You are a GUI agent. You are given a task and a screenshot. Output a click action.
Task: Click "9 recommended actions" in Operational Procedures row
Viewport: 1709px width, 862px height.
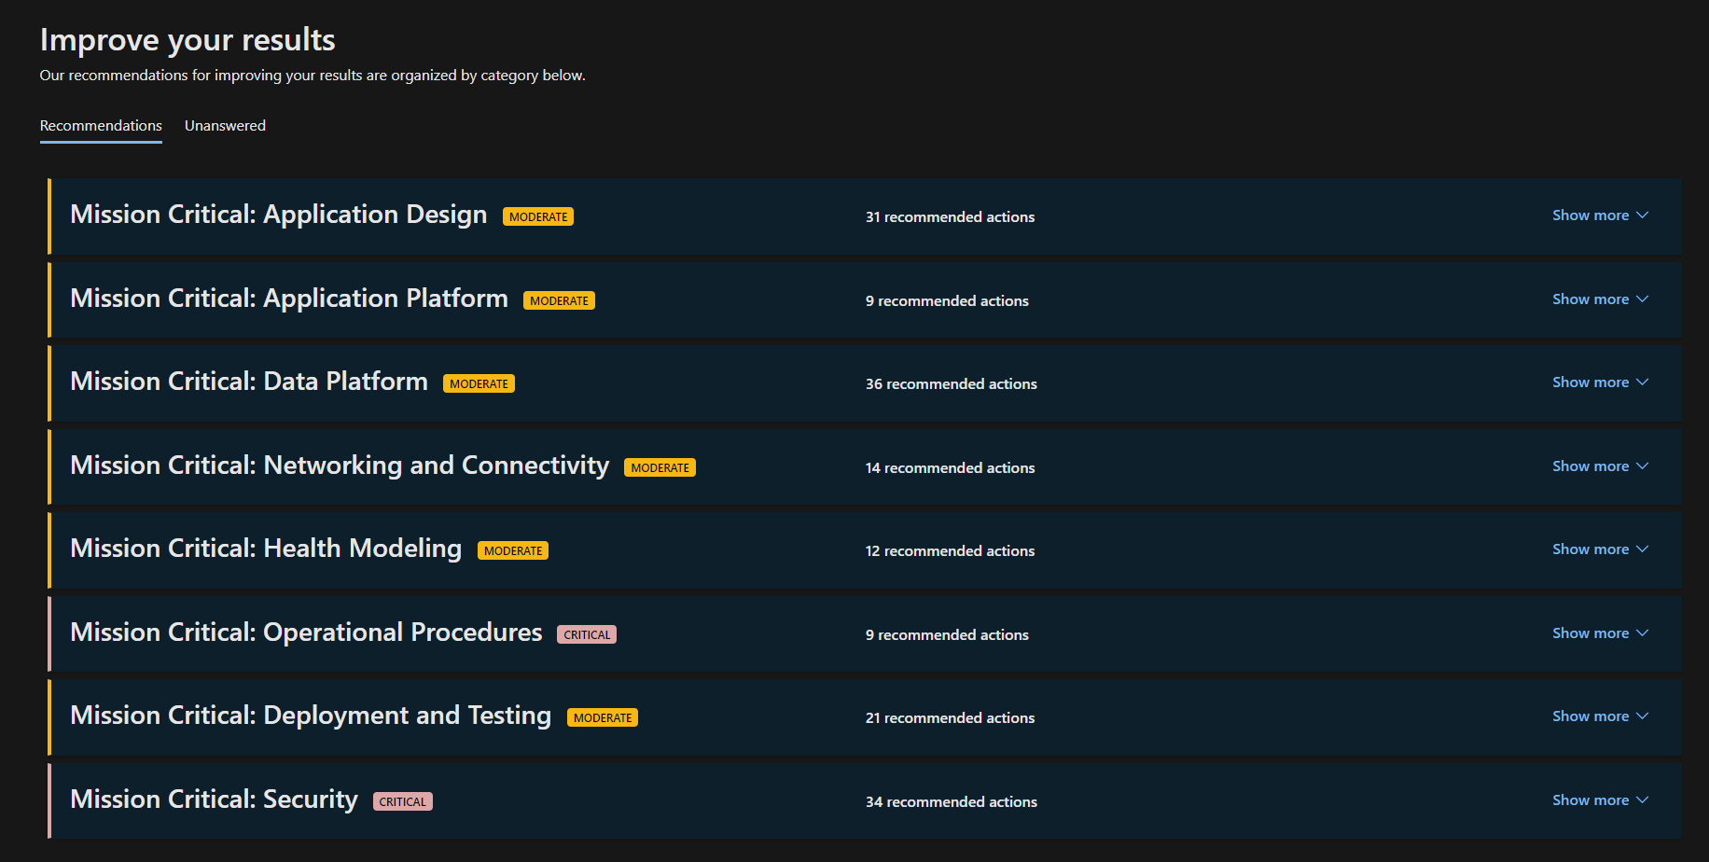[947, 634]
